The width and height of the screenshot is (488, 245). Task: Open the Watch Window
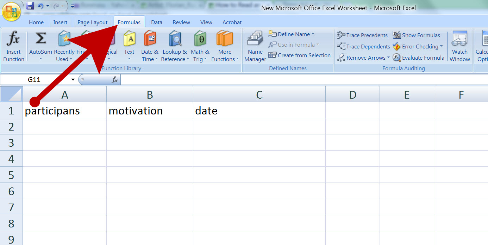click(459, 46)
